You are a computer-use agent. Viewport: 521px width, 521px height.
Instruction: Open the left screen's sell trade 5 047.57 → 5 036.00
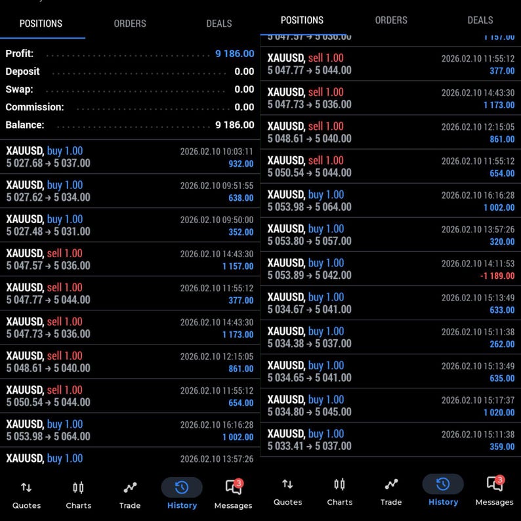[130, 259]
